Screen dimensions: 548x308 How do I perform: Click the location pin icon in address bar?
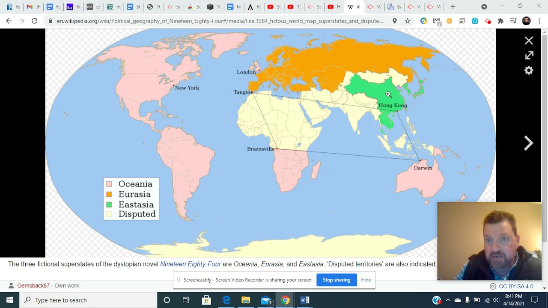[x=395, y=21]
